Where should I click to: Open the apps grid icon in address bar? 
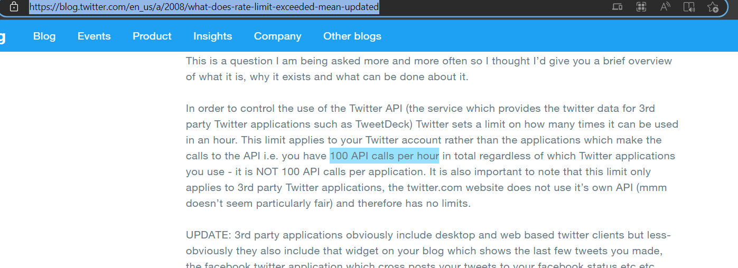point(641,7)
